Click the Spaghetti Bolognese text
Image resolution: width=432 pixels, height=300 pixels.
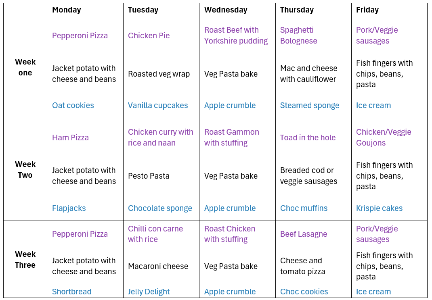pos(299,35)
